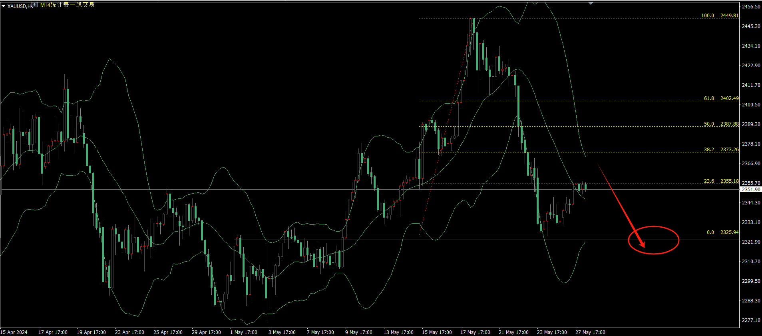Image resolution: width=762 pixels, height=336 pixels.
Task: Click the 25 Apr 17:00 time axis label
Action: click(x=168, y=332)
